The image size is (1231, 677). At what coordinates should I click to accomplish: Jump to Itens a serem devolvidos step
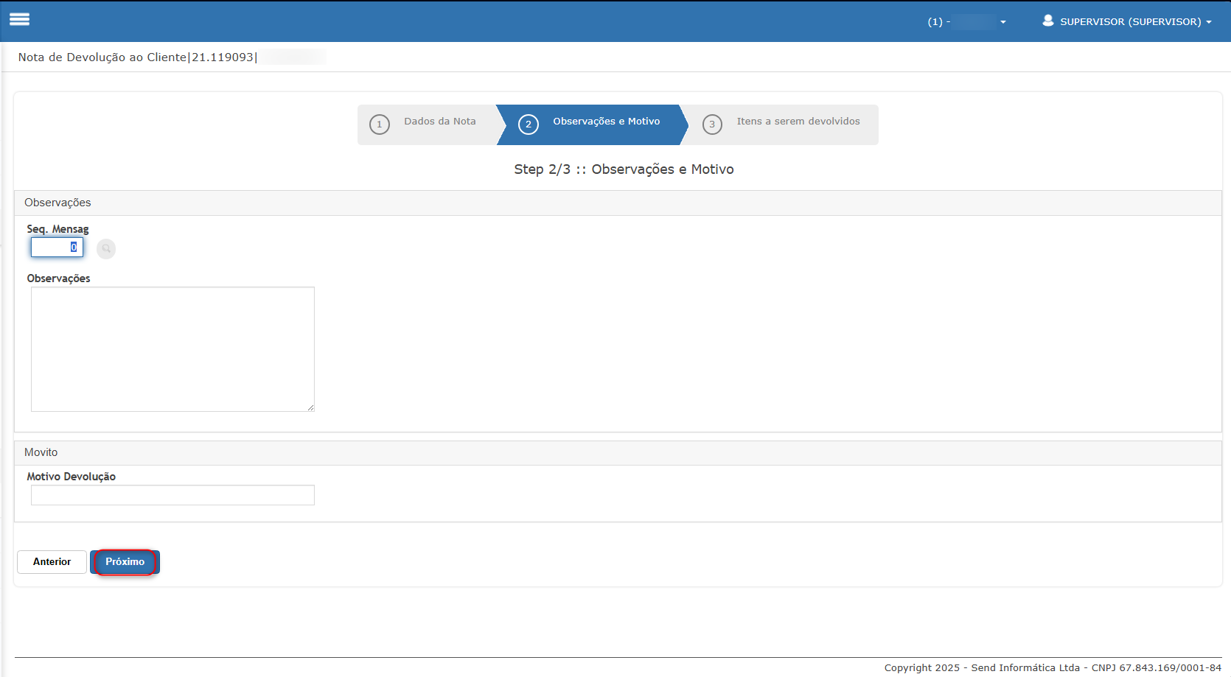[798, 122]
